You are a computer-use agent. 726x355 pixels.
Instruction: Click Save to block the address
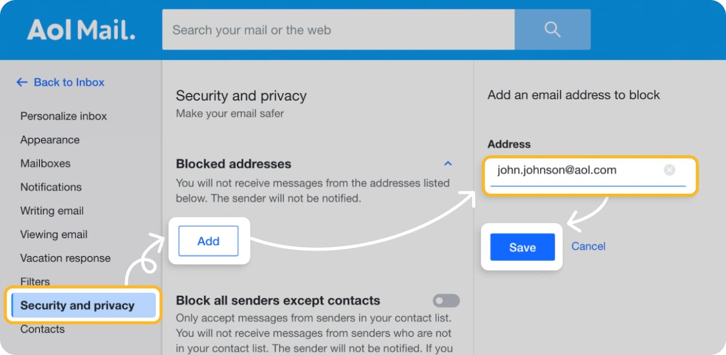[522, 247]
